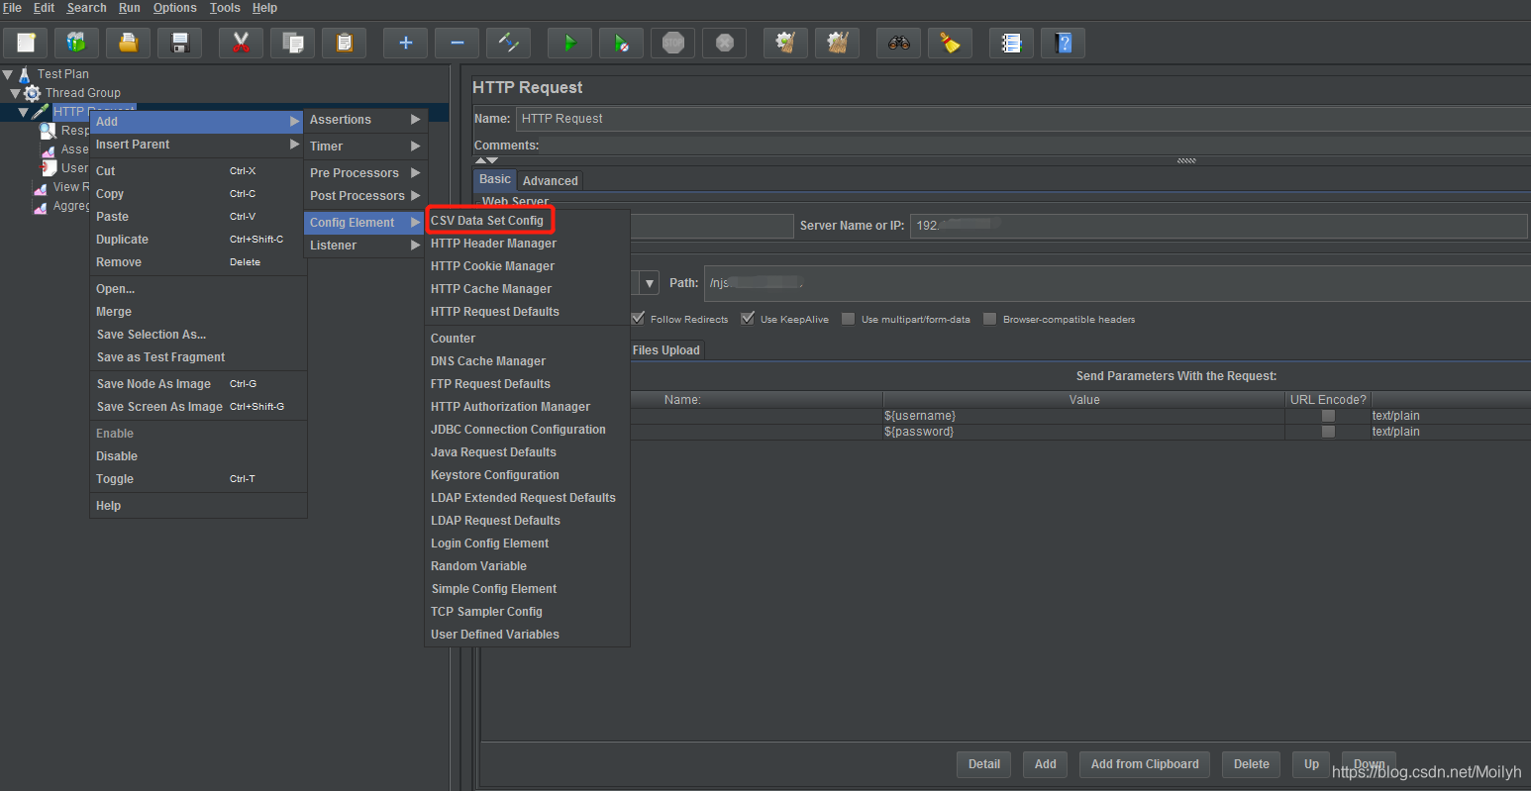Viewport: 1531px width, 791px height.
Task: Enable Browser-compatible headers checkbox
Action: [x=989, y=319]
